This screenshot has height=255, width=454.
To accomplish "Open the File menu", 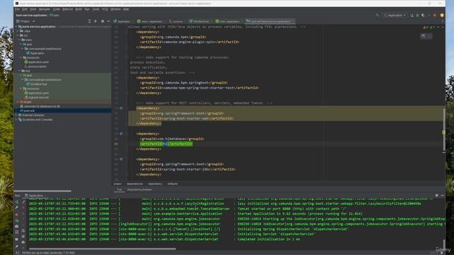I will 17,9.
